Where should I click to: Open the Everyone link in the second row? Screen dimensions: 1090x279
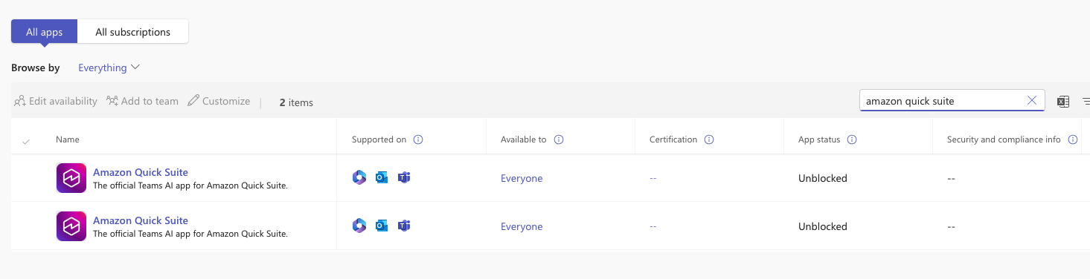[x=522, y=226]
